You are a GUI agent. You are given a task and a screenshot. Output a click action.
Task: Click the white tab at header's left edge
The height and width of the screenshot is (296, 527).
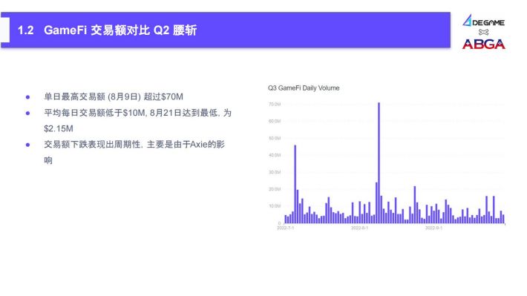click(x=5, y=30)
